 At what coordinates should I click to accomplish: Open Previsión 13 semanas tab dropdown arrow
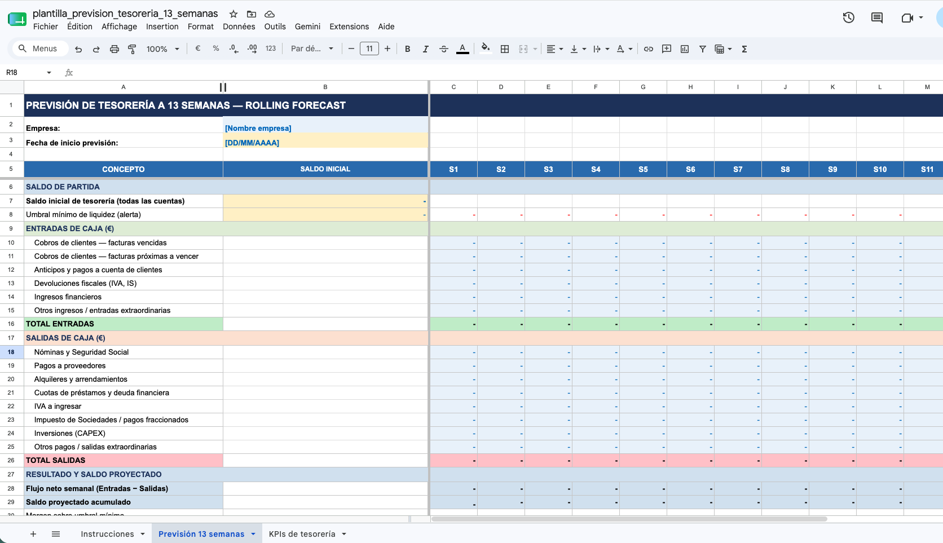point(253,534)
